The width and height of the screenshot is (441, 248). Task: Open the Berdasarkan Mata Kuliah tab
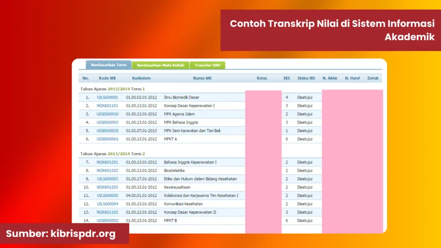point(161,65)
